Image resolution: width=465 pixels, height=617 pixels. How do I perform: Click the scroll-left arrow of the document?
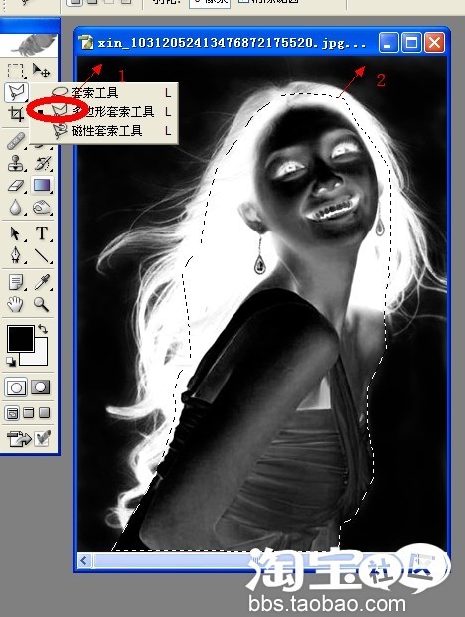[x=84, y=560]
